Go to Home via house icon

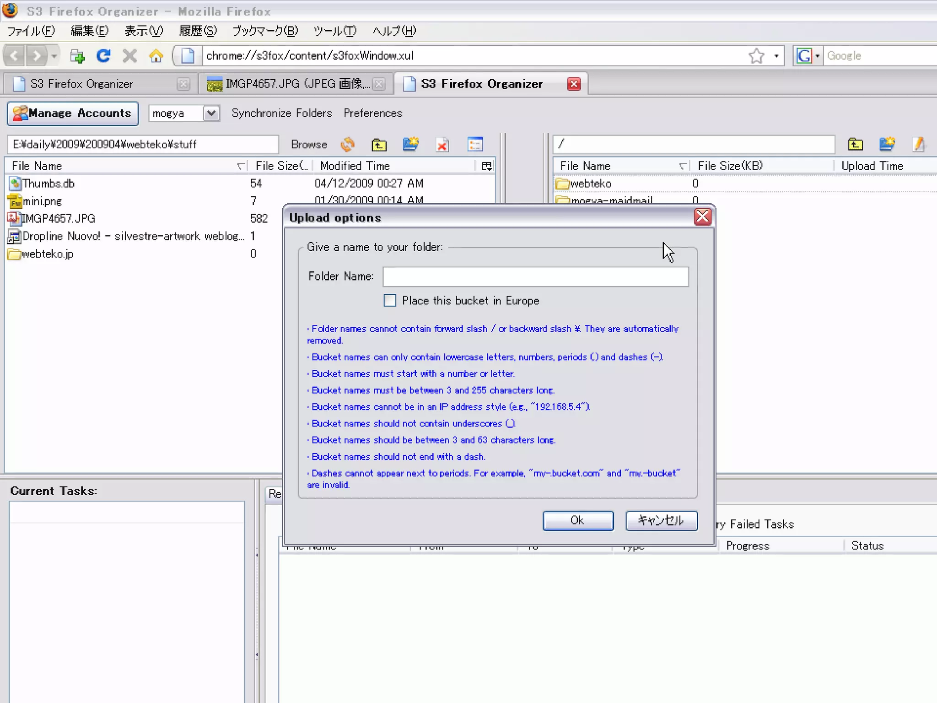[x=156, y=56]
